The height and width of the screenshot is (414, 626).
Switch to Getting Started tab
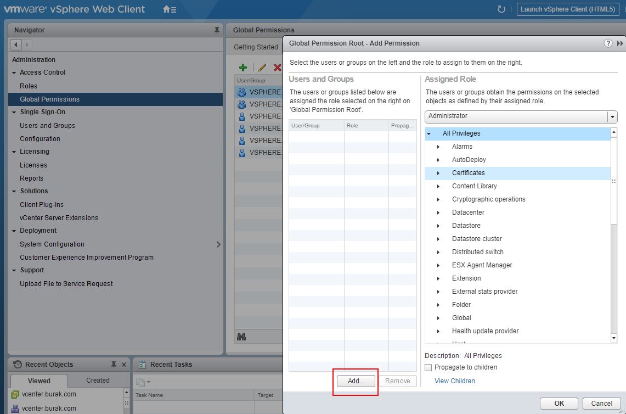256,47
